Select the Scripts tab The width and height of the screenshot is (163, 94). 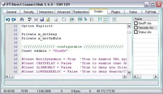(x=98, y=11)
